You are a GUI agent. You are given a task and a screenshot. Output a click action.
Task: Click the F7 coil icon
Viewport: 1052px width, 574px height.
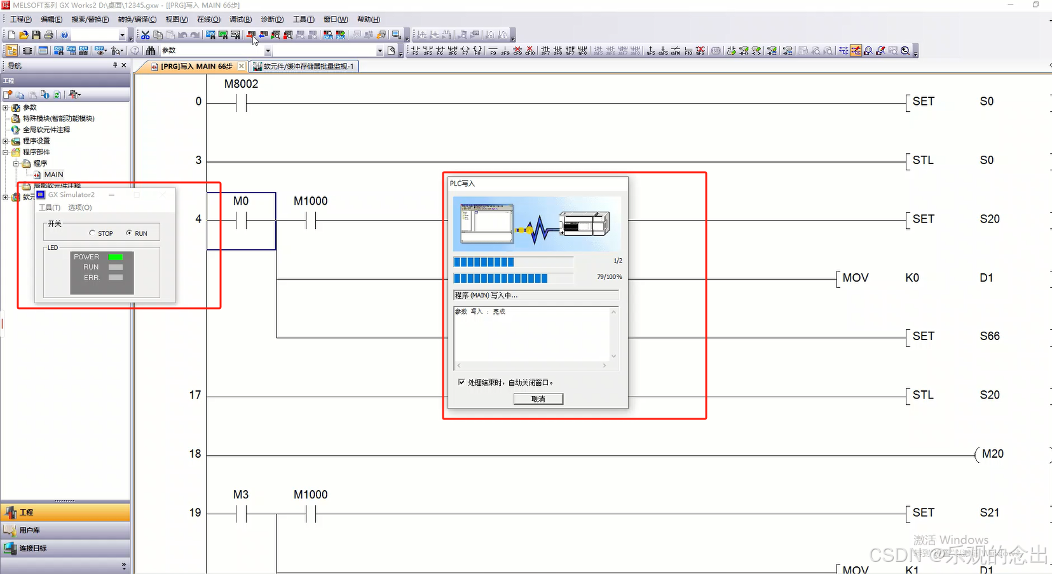pyautogui.click(x=465, y=50)
